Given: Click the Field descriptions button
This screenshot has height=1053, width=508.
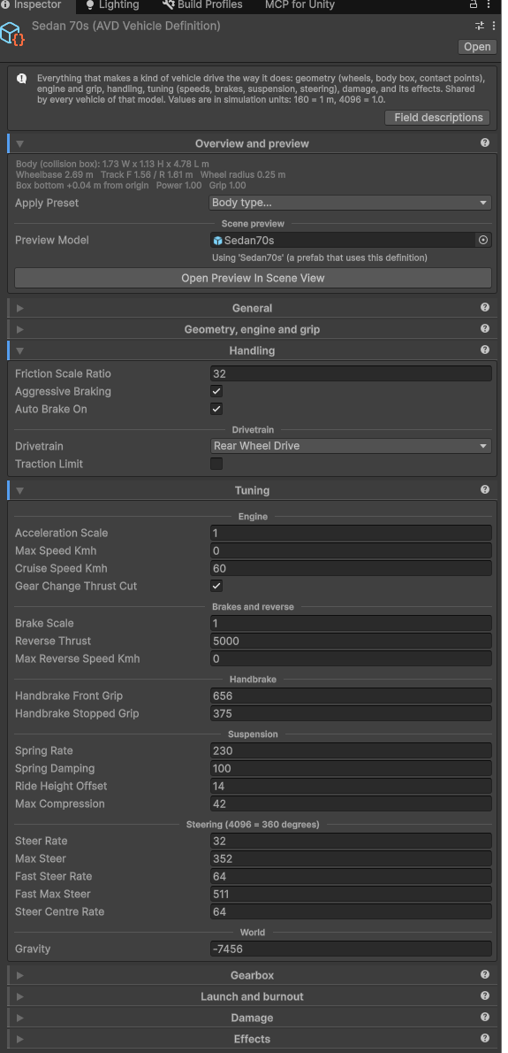Looking at the screenshot, I should point(437,118).
